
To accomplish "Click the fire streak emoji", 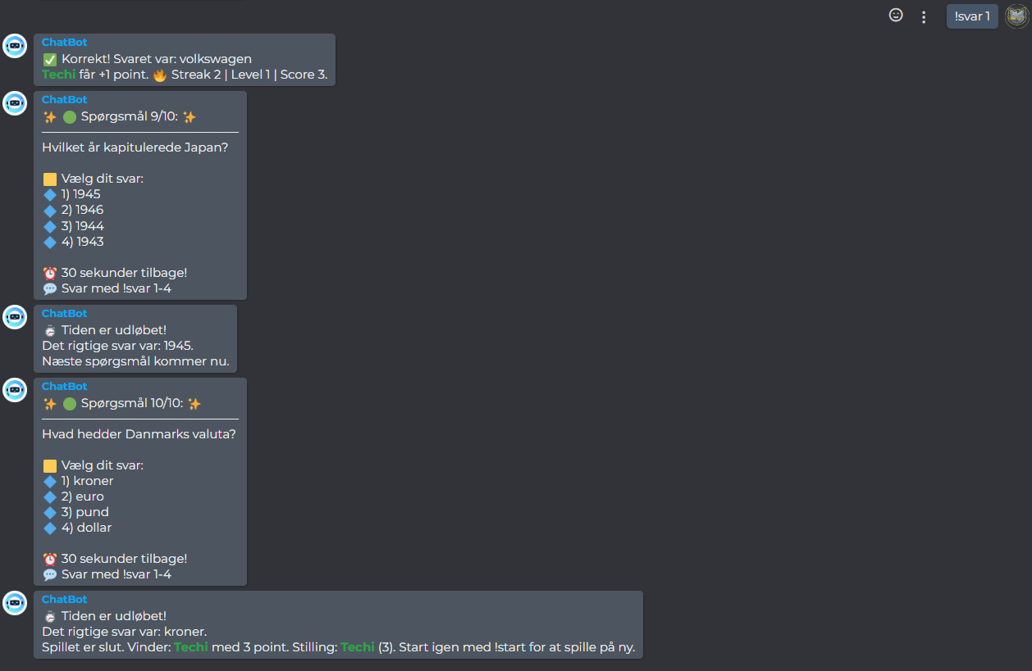I will (x=159, y=75).
